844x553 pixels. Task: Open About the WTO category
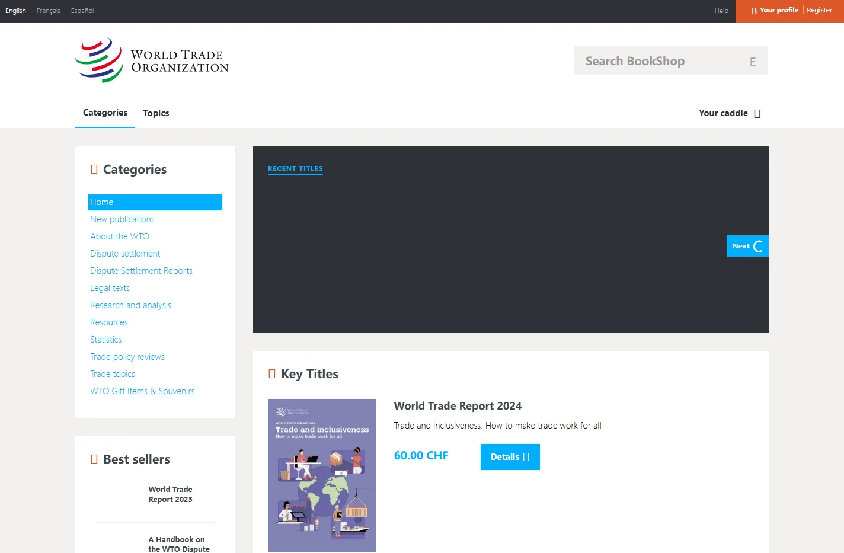[x=120, y=236]
